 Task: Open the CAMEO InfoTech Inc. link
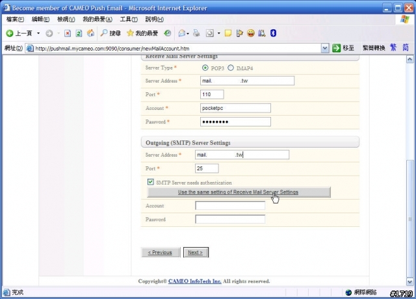(195, 281)
